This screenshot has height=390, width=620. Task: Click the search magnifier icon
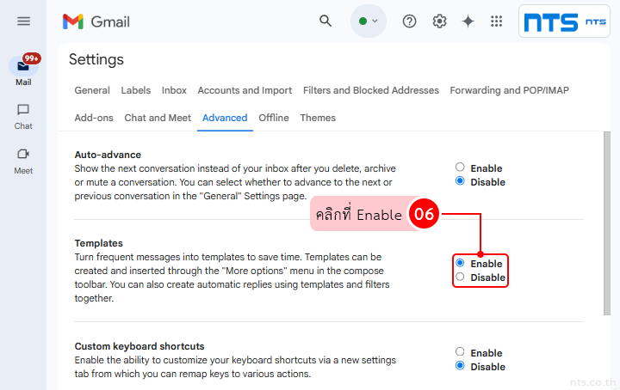(x=325, y=21)
